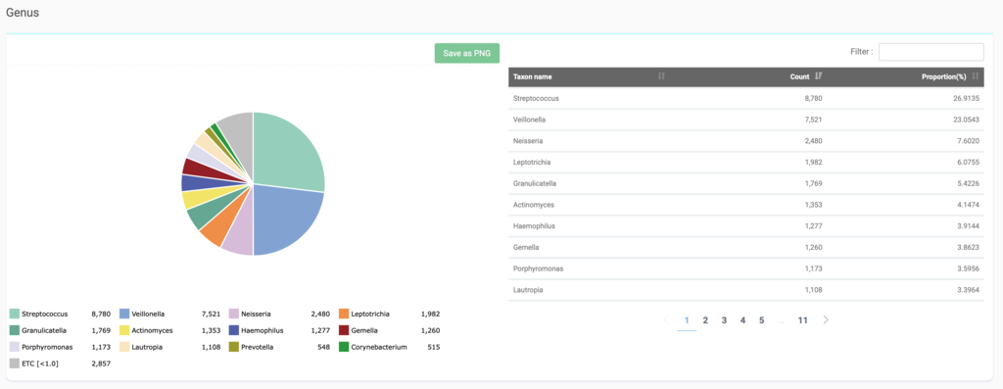
Task: Select Neisseria cell in table
Action: 528,141
